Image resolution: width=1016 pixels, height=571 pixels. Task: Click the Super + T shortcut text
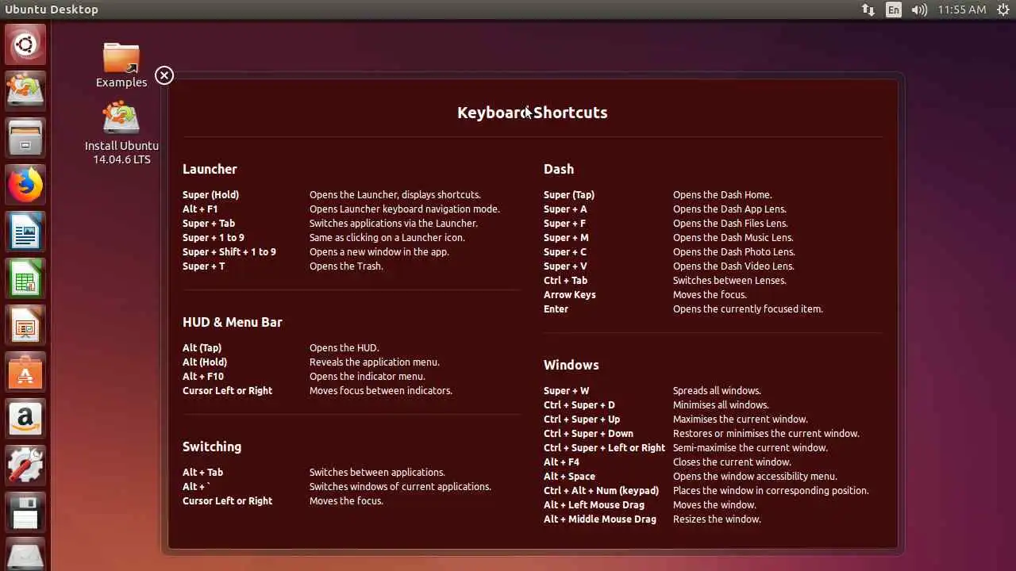click(x=204, y=266)
